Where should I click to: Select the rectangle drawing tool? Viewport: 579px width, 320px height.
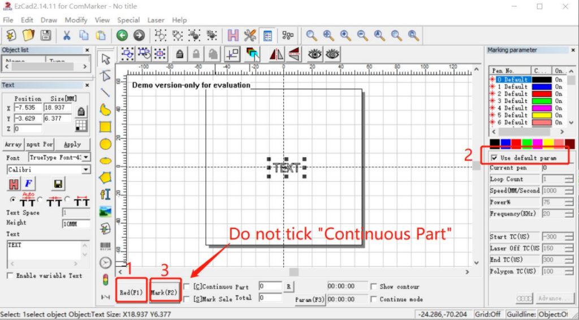tap(105, 126)
